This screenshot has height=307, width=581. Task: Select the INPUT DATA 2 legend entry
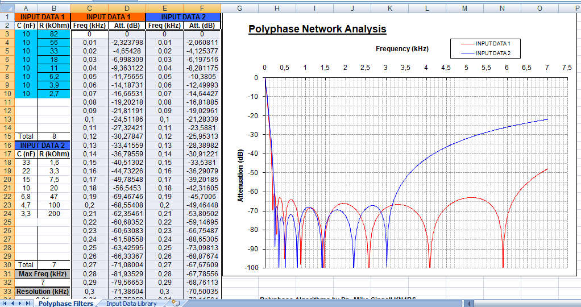coord(485,53)
